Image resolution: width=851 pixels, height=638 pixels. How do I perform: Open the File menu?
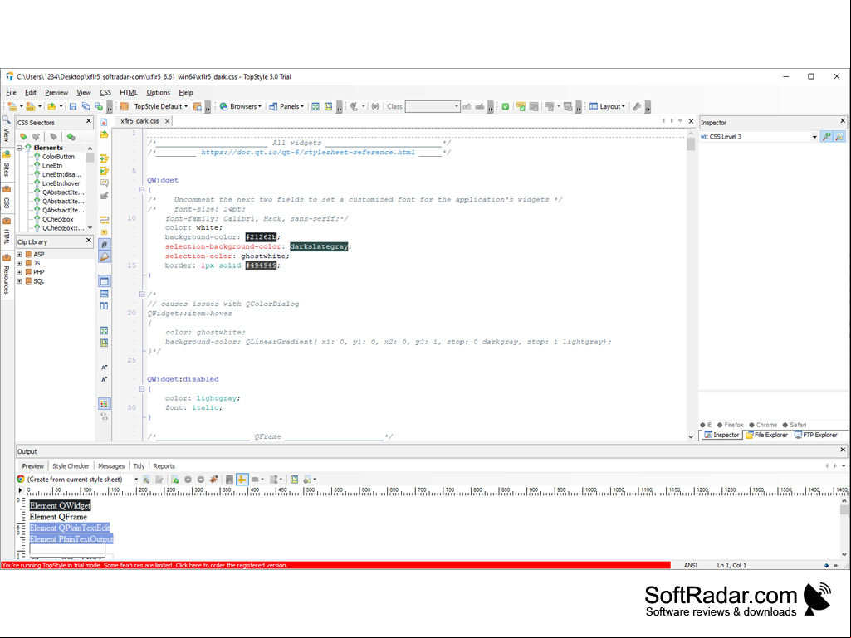point(11,93)
